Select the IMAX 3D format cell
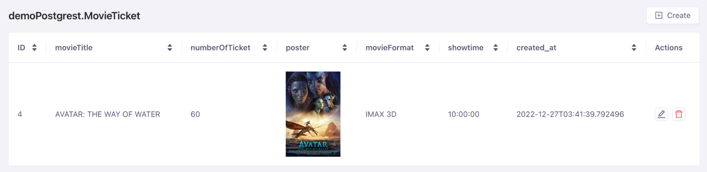707x172 pixels. point(381,114)
